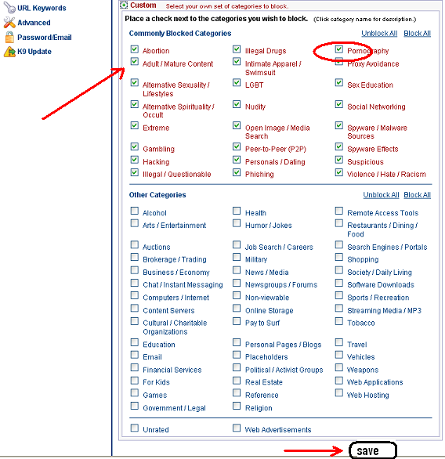This screenshot has width=445, height=459.
Task: Uncheck Phishing checkbox
Action: tap(237, 172)
